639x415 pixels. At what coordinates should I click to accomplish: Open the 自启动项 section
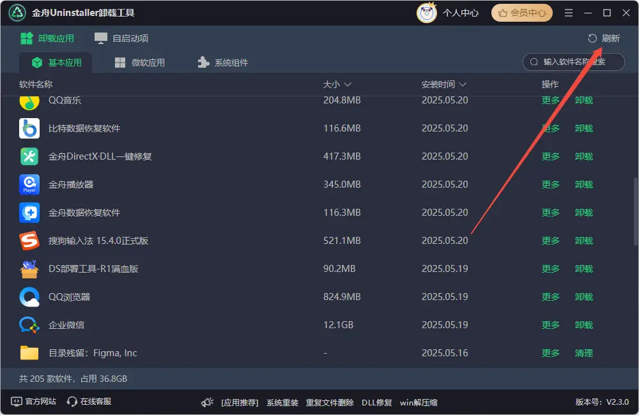click(121, 38)
